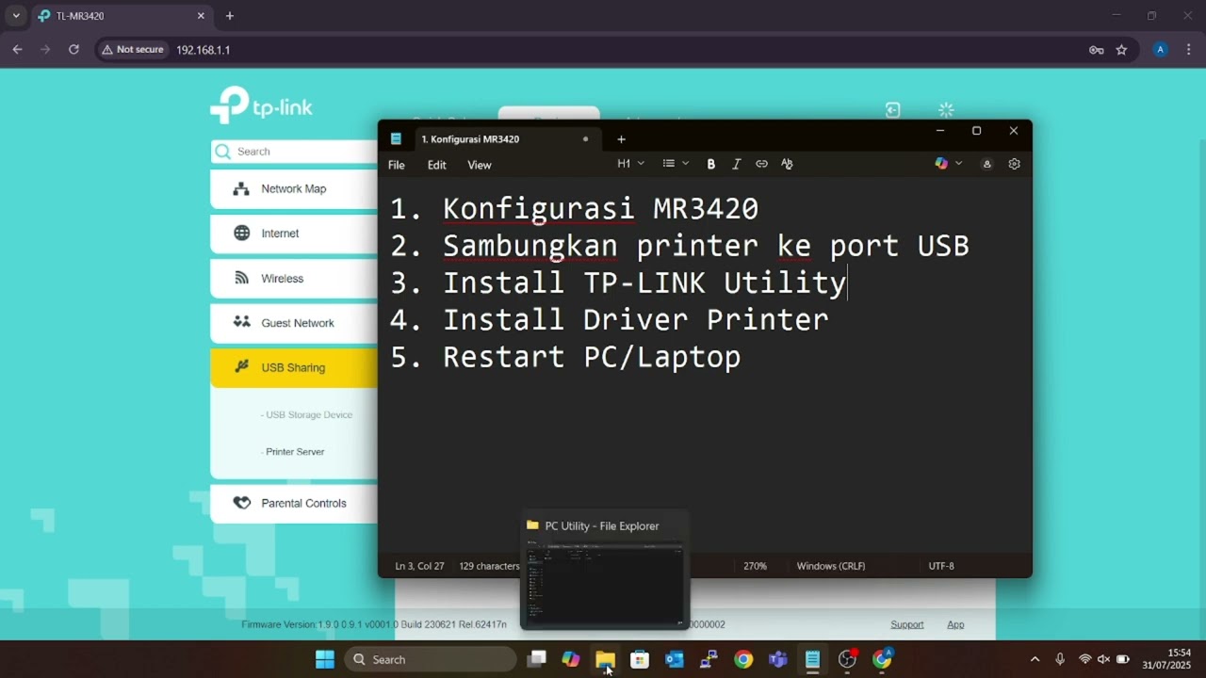This screenshot has height=678, width=1206.
Task: Toggle bold formatting in Notepad
Action: (x=711, y=164)
